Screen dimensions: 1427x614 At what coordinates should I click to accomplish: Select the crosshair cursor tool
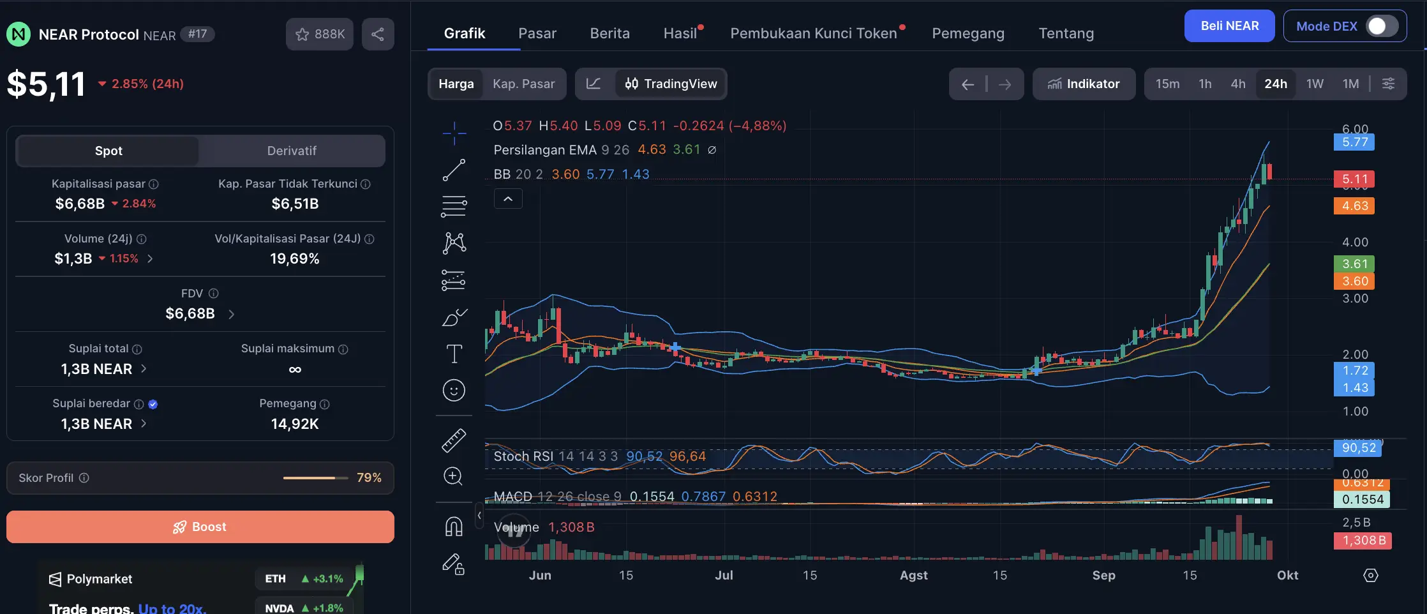tap(454, 133)
